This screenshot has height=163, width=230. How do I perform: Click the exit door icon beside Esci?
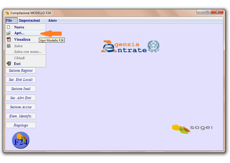coord(9,64)
